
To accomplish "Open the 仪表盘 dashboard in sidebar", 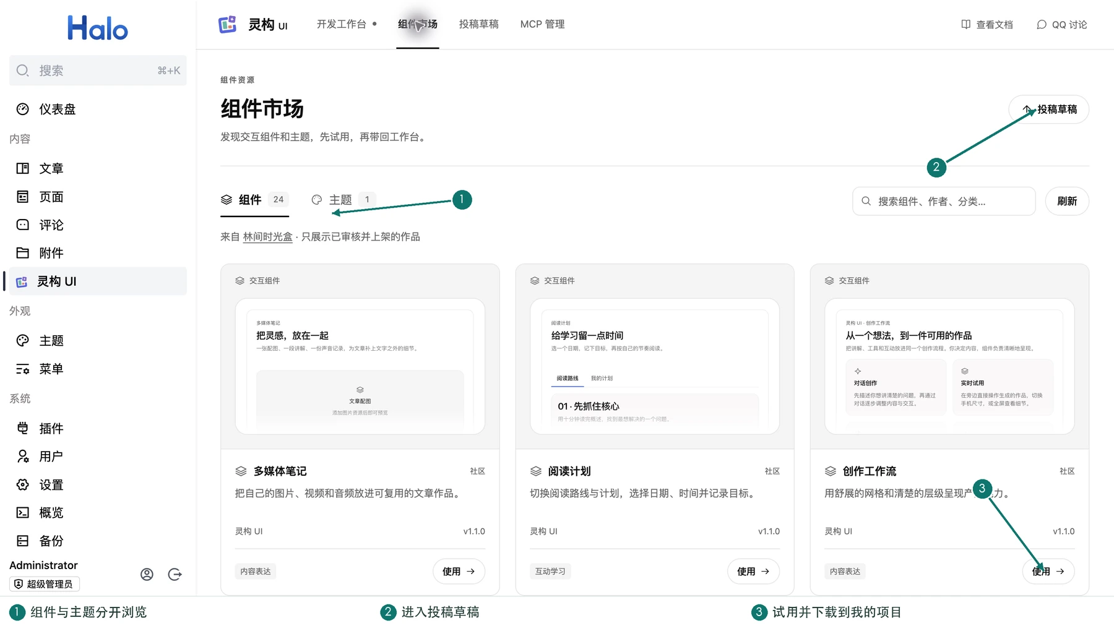I will point(98,109).
